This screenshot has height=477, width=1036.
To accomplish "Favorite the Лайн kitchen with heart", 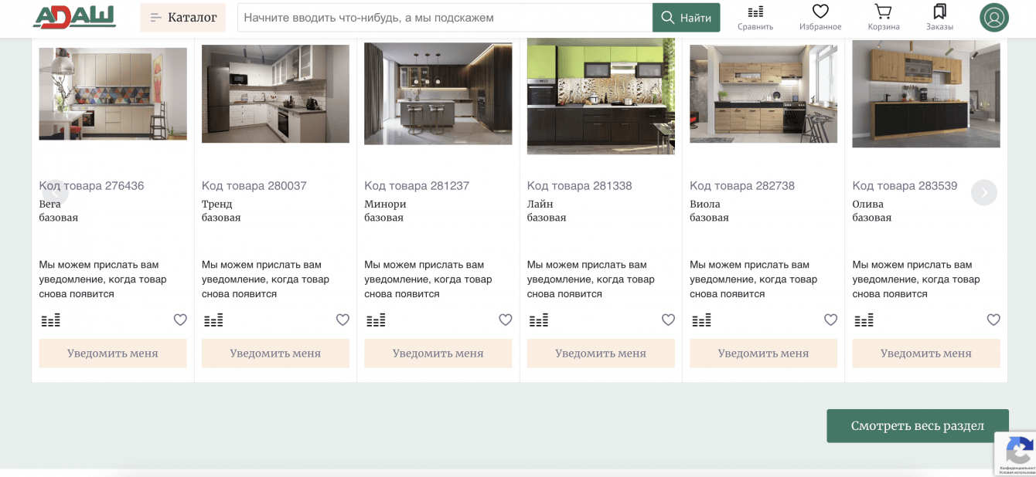I will [x=668, y=320].
